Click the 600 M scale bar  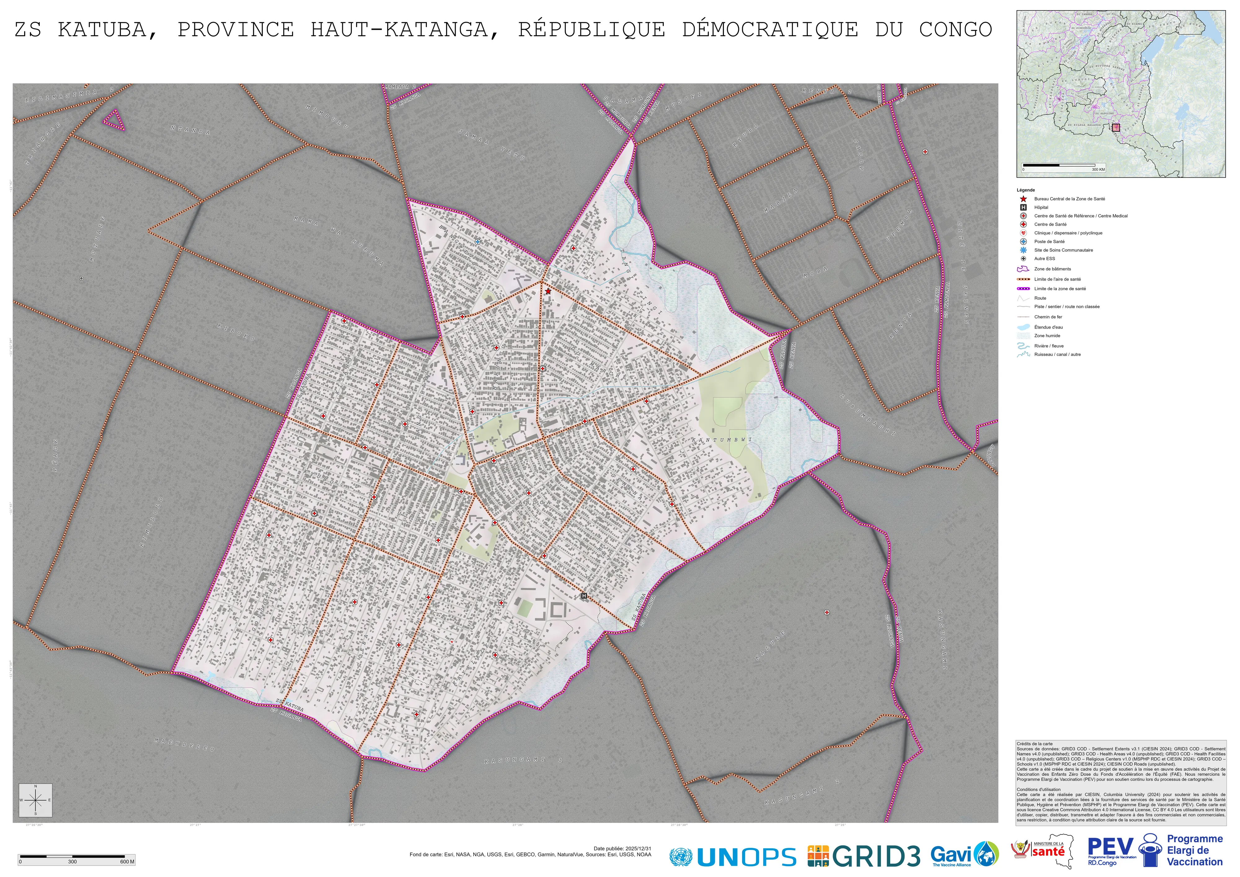tap(76, 860)
